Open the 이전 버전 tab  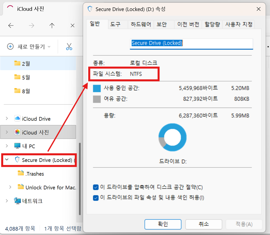point(188,24)
